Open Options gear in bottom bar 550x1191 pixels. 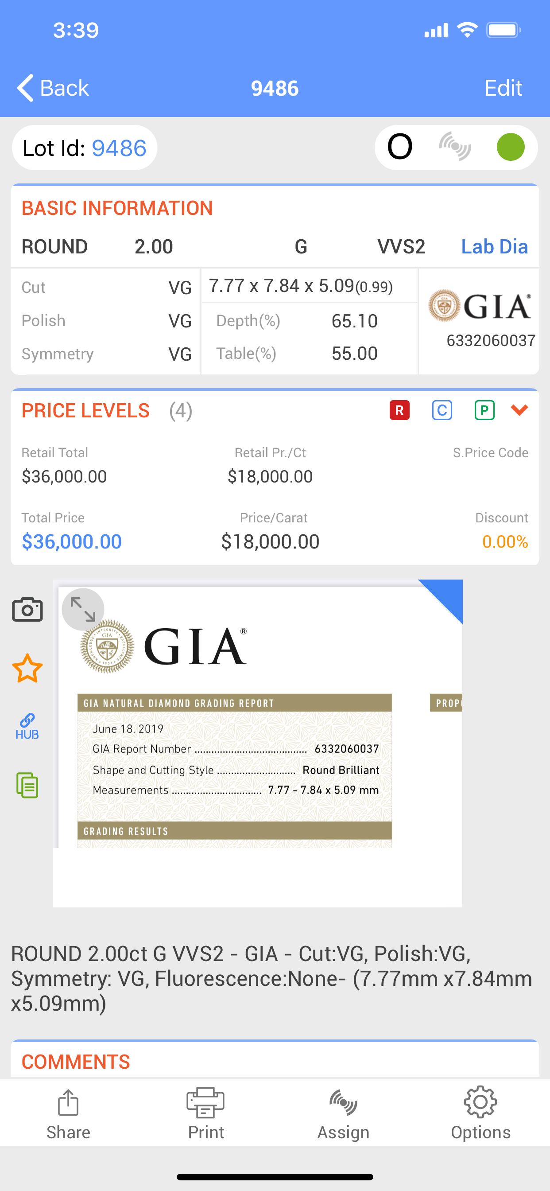(480, 1115)
